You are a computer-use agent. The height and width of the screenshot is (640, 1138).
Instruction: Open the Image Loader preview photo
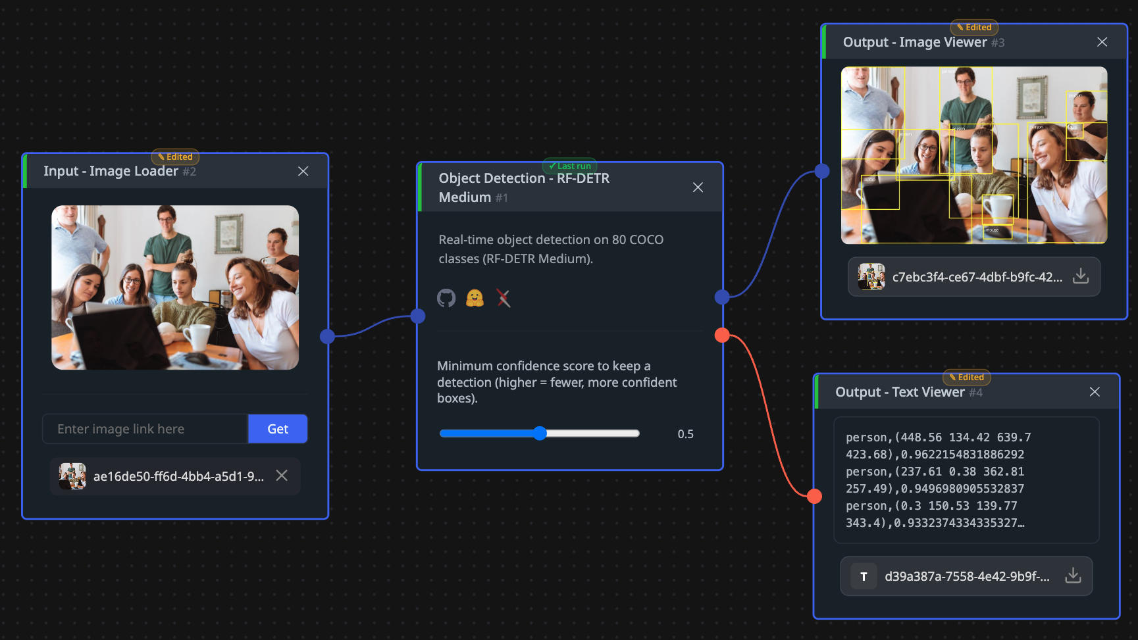pos(175,287)
